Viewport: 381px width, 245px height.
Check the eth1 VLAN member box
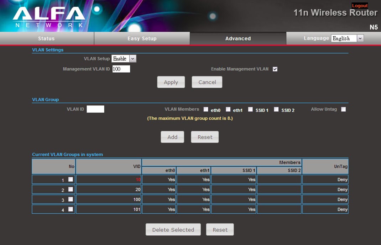228,109
